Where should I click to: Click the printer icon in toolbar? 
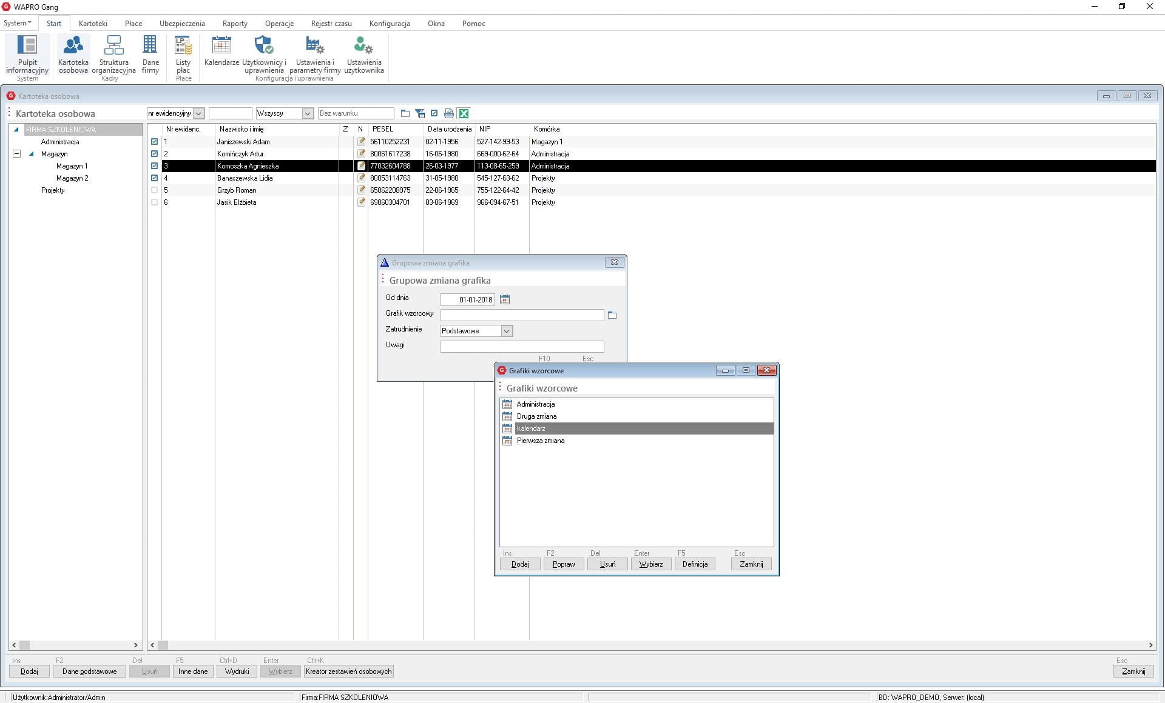point(449,113)
